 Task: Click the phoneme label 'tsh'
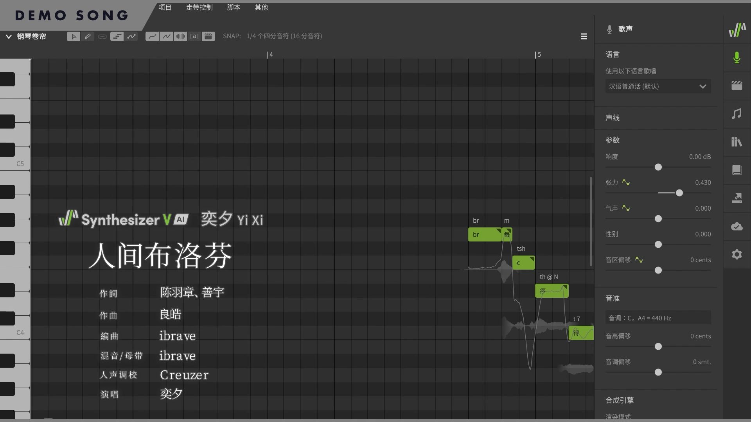(521, 249)
